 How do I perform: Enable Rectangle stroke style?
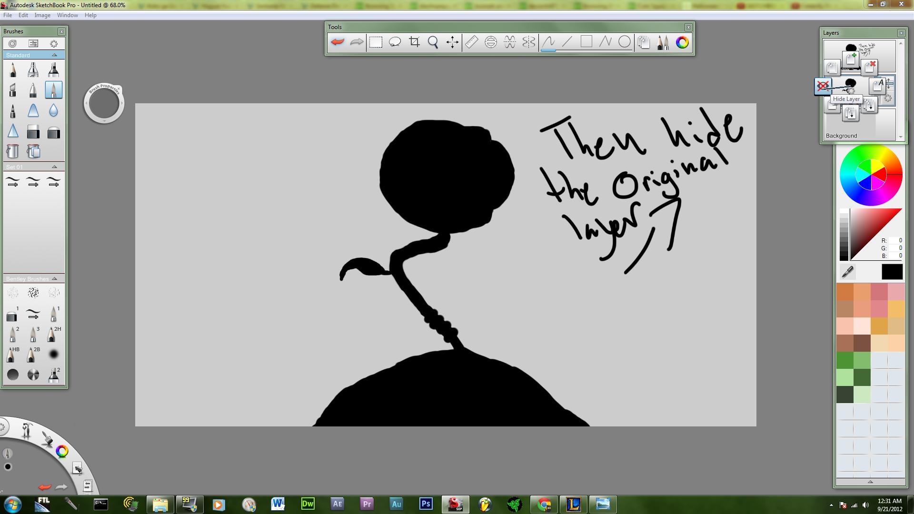tap(586, 42)
